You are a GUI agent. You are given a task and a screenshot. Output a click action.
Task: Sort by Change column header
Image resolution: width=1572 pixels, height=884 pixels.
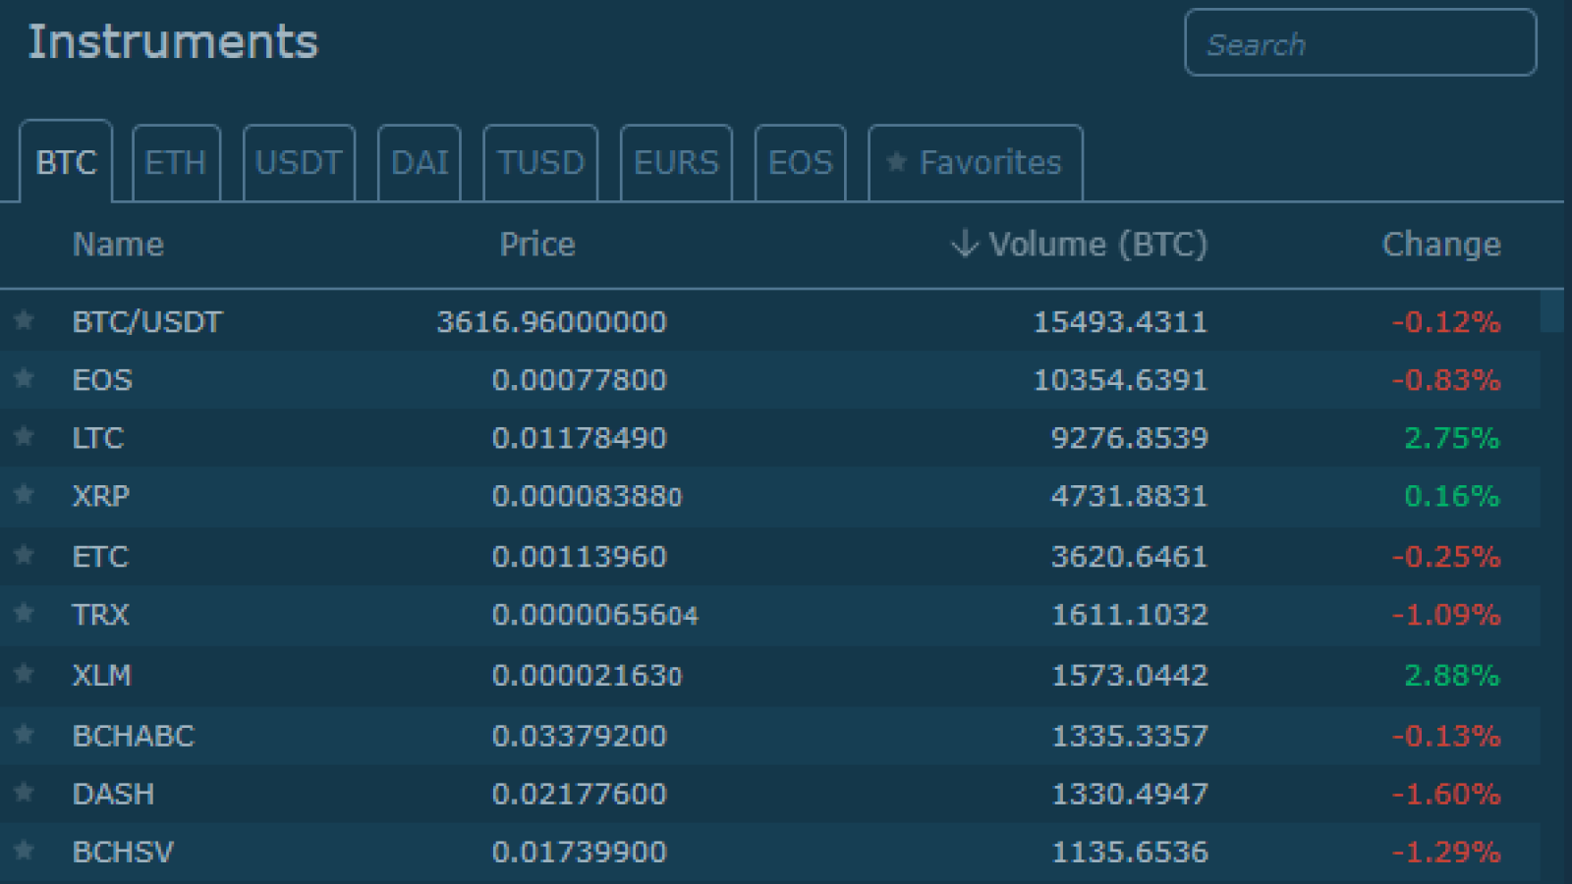(x=1441, y=245)
